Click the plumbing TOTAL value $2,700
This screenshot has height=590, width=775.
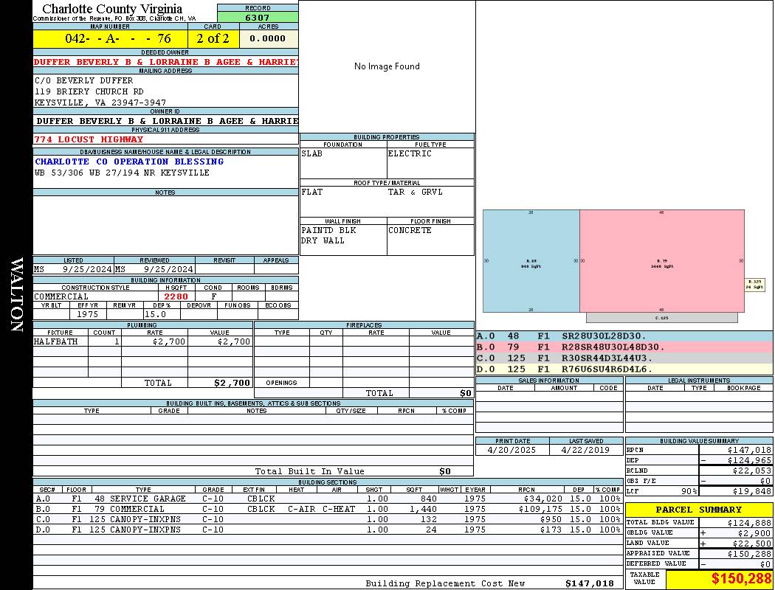[232, 383]
